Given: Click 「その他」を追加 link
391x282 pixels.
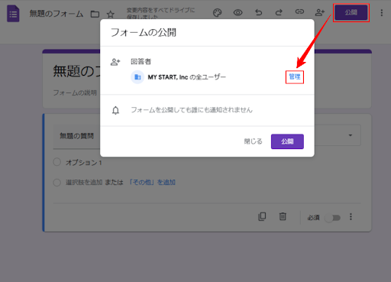Looking at the screenshot, I should (152, 183).
